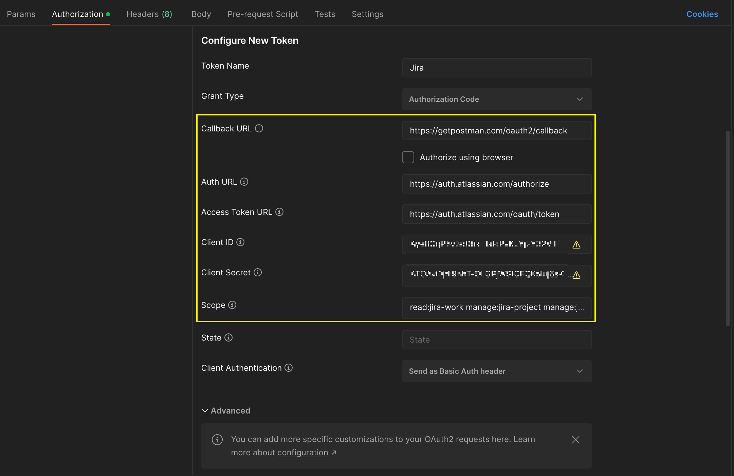Click info icon beside Auth URL label

click(244, 182)
